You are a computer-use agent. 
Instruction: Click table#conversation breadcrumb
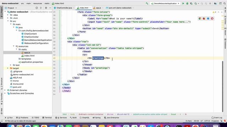click(150, 114)
